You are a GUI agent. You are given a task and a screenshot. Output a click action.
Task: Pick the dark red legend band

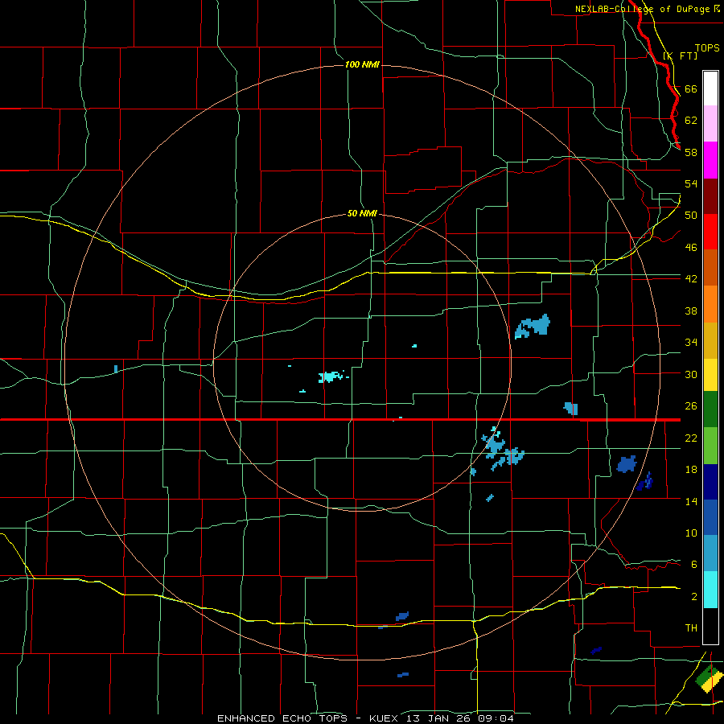(710, 196)
